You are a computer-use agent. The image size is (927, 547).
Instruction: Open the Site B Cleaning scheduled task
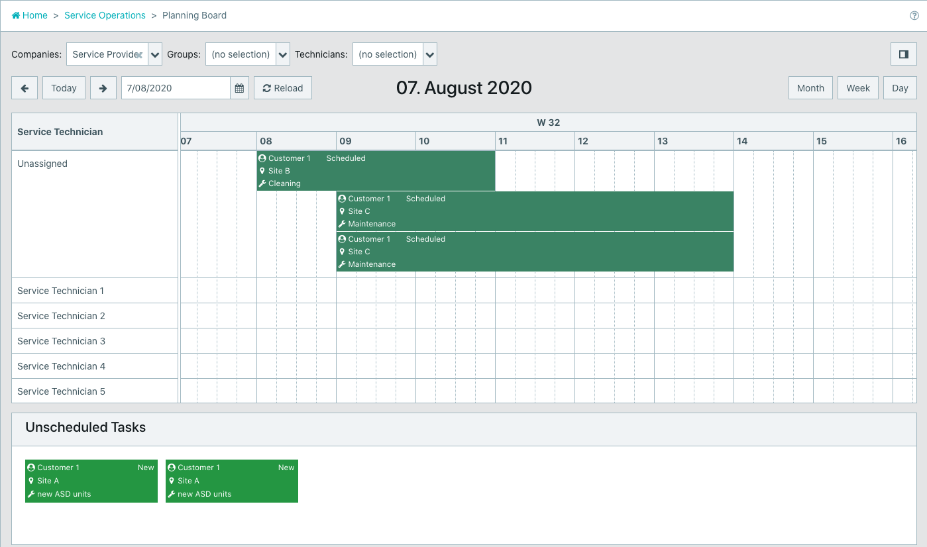click(x=376, y=171)
